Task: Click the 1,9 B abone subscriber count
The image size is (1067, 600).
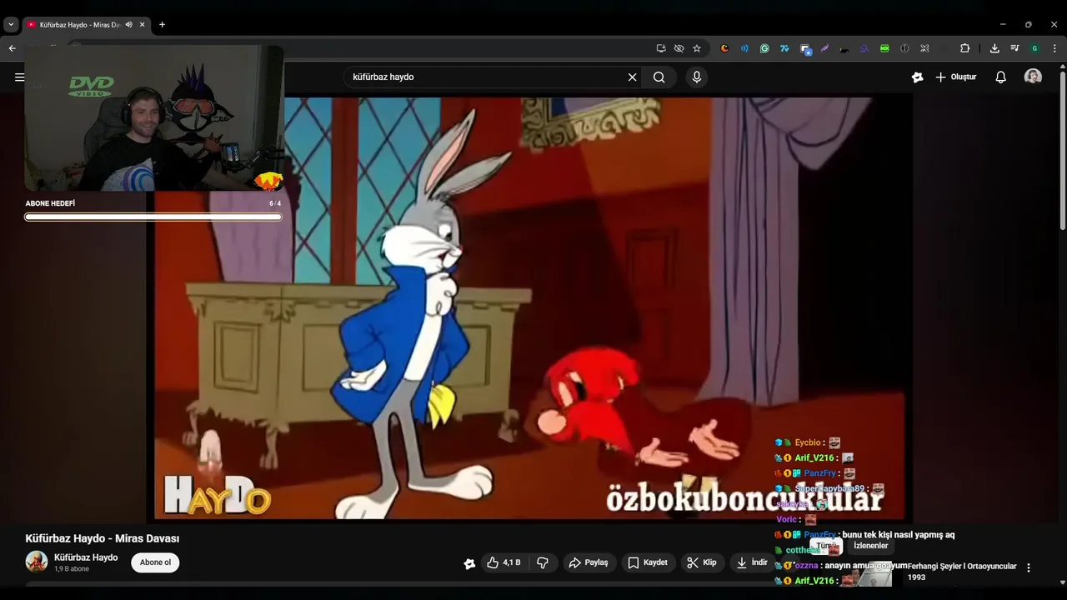Action: 72,569
